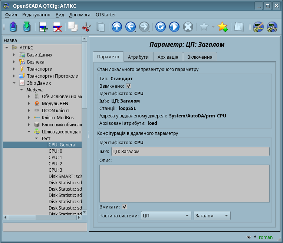Viewport: 283px width, 243px height.
Task: Open the 'Загалом' dropdown
Action: (212, 216)
